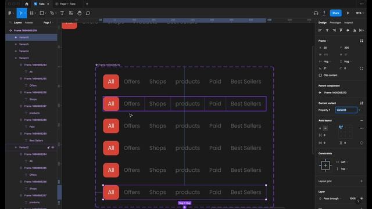The height and width of the screenshot is (209, 372).
Task: Click the X position field
Action: coord(327,48)
